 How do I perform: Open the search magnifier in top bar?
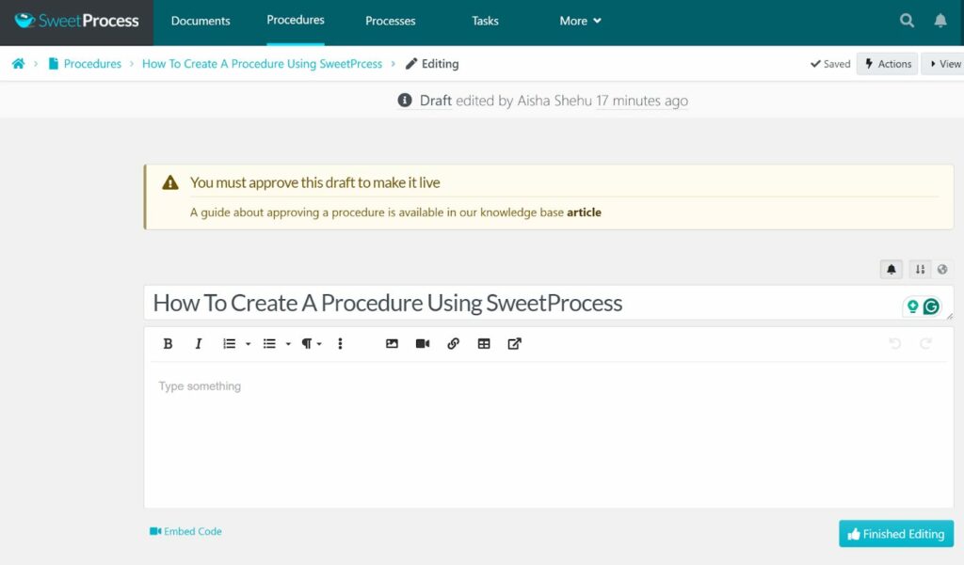907,21
